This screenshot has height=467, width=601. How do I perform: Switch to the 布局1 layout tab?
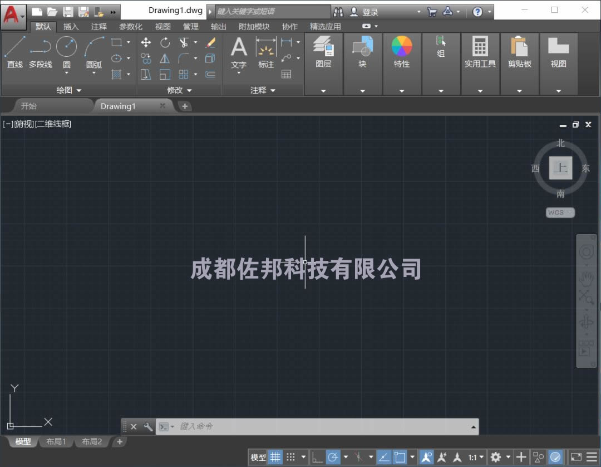click(56, 441)
